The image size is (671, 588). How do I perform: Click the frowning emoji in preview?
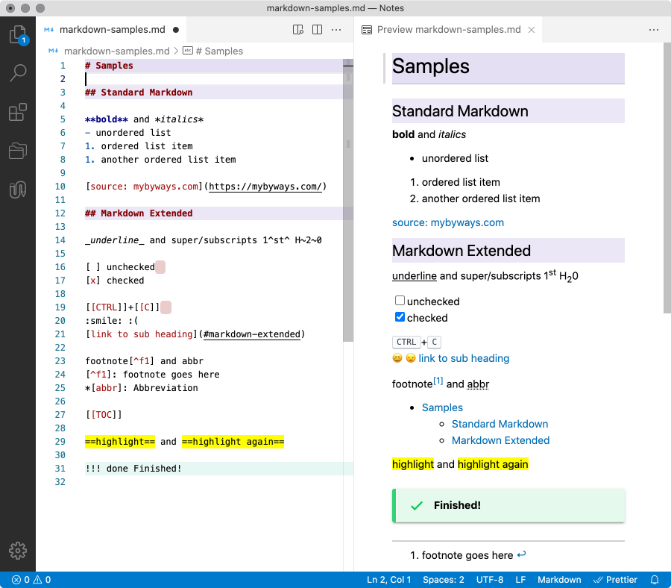[x=411, y=358]
